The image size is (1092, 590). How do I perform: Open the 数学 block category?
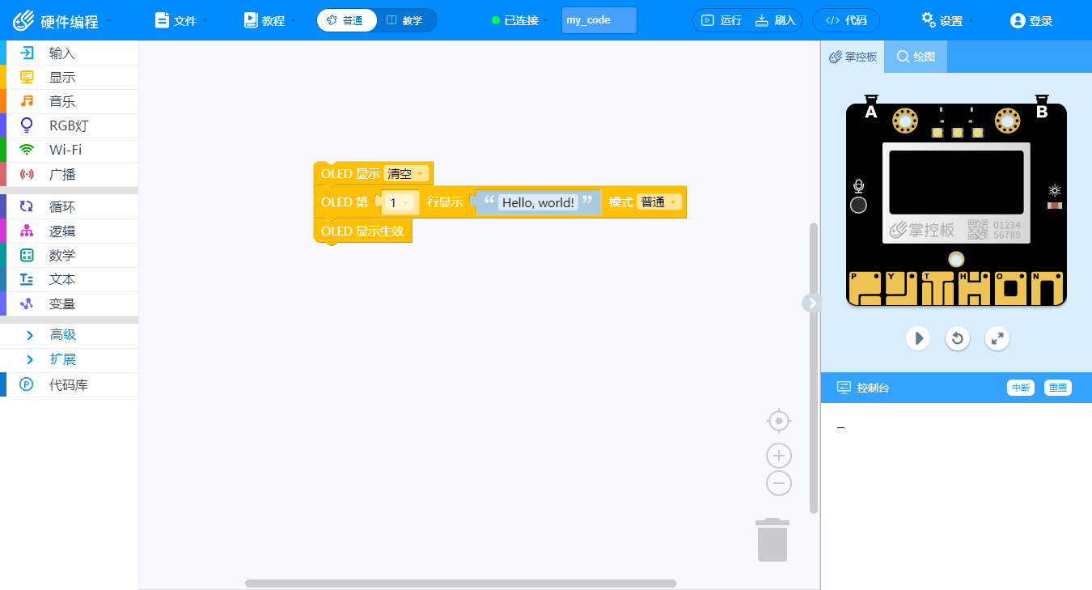coord(69,256)
